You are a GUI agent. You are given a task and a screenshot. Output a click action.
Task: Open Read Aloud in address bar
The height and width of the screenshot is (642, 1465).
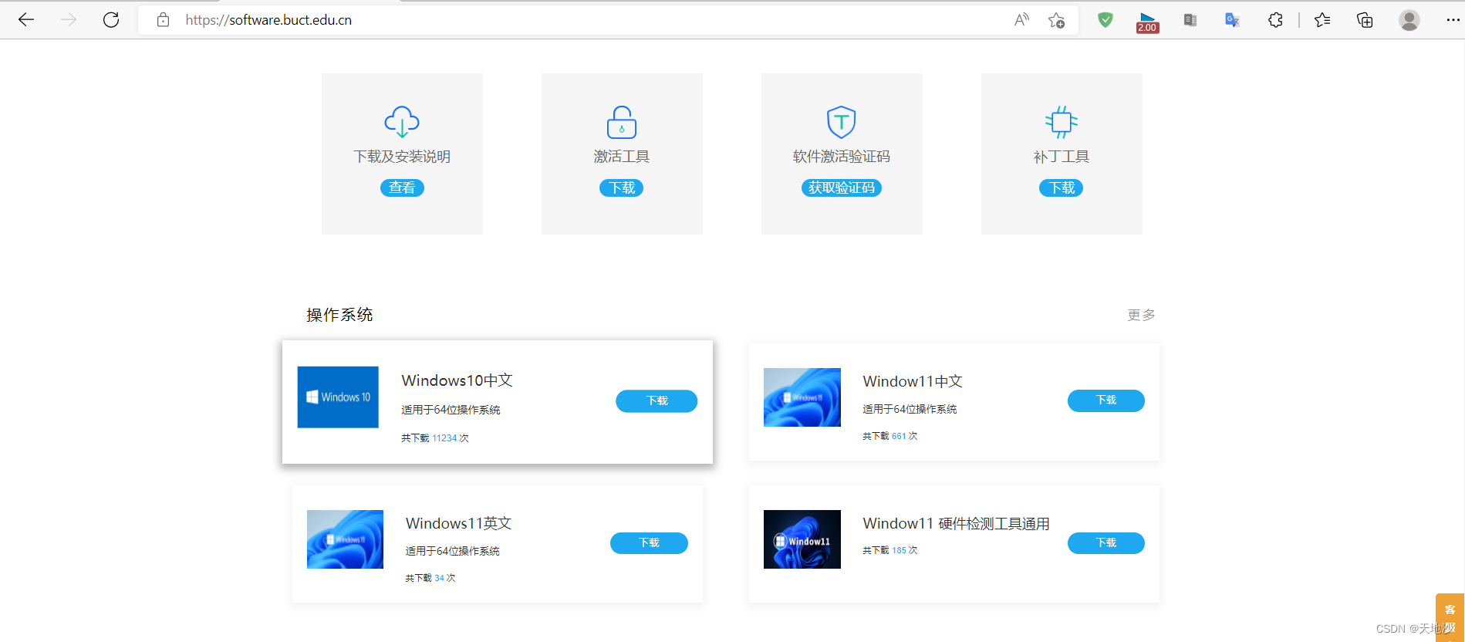click(1021, 20)
